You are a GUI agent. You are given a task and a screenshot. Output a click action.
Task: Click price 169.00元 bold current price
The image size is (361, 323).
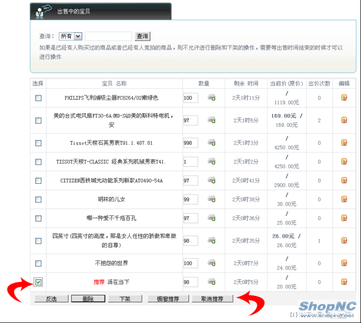(284, 116)
